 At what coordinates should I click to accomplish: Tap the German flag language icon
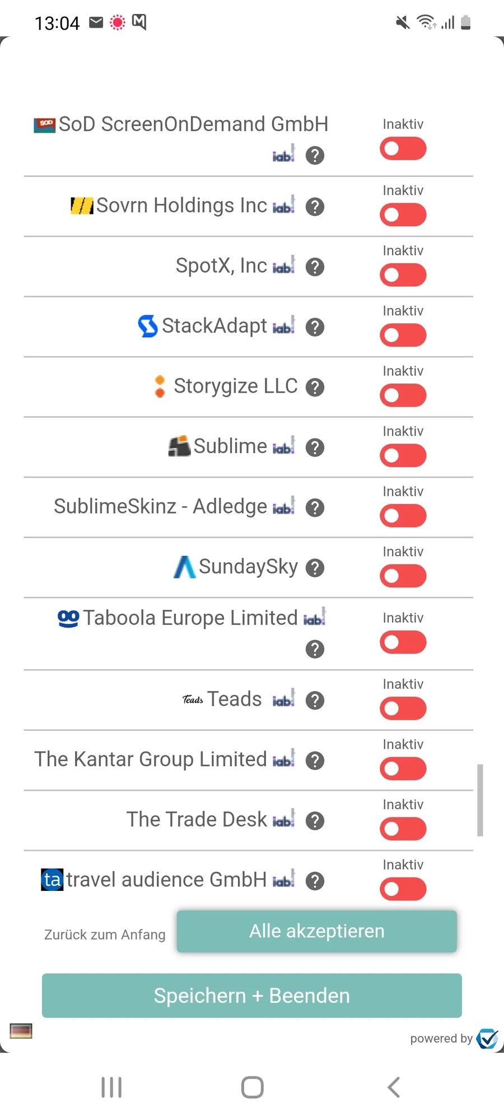tap(21, 1031)
